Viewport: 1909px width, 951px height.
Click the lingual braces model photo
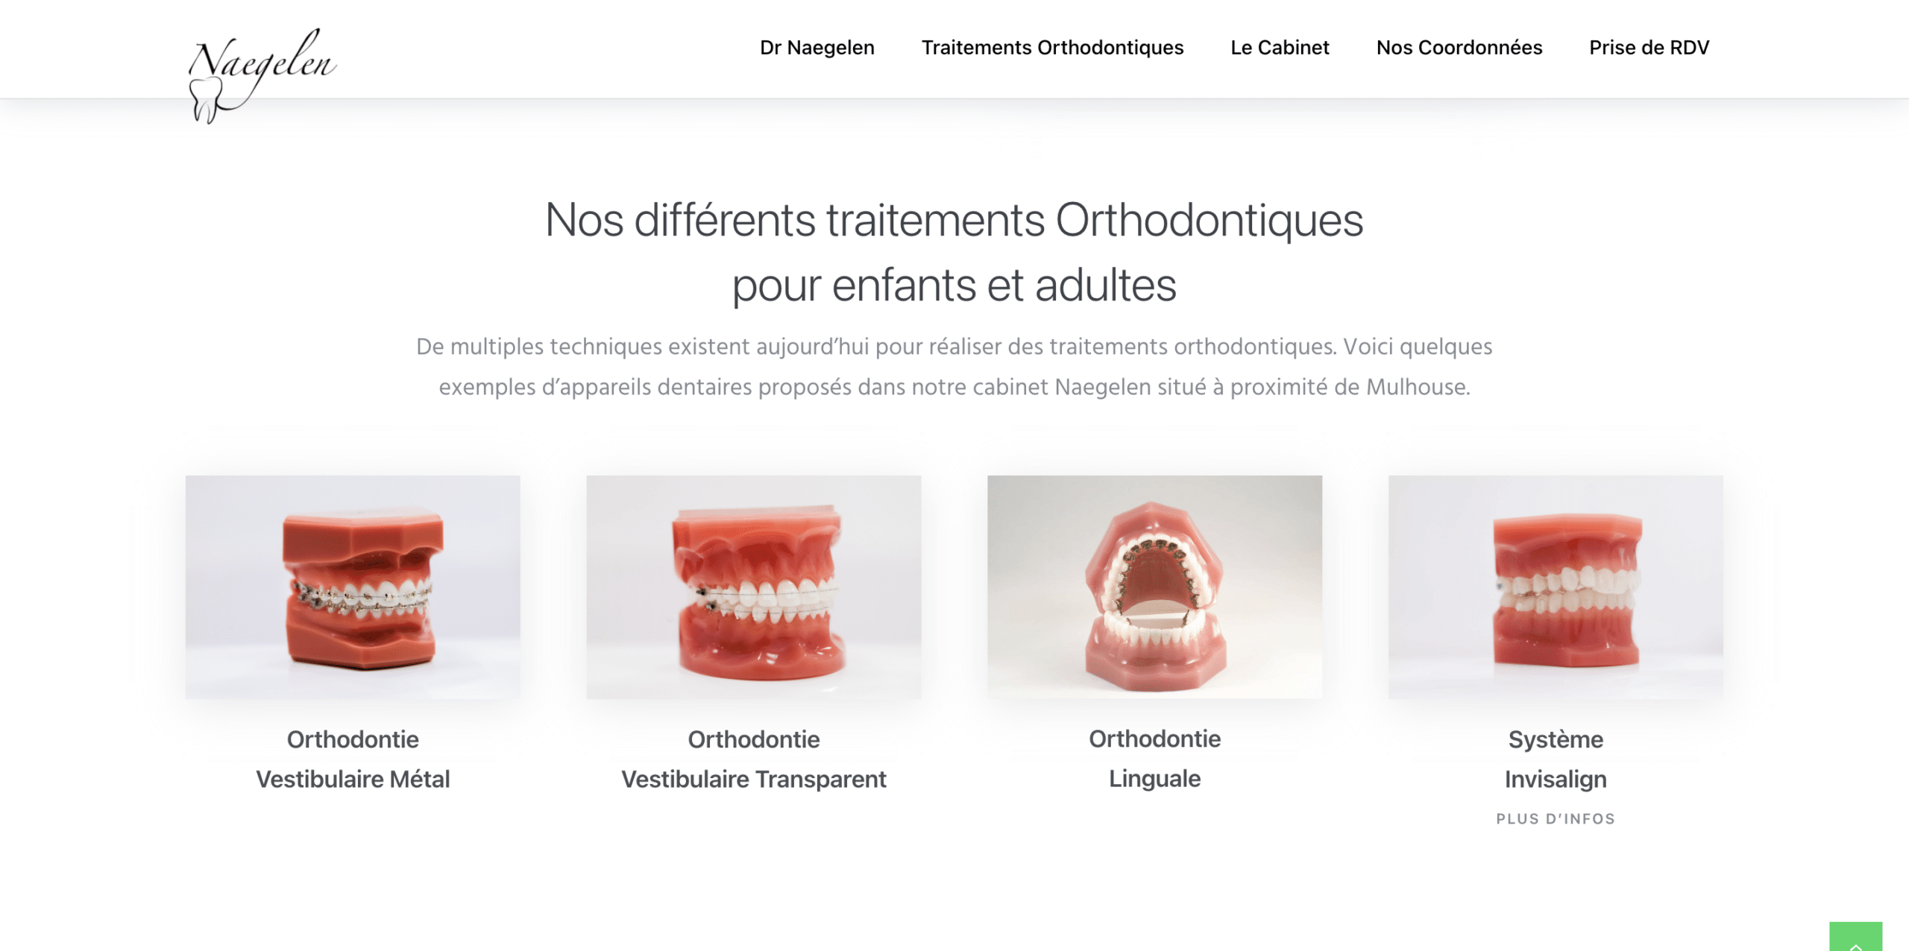(x=1154, y=587)
